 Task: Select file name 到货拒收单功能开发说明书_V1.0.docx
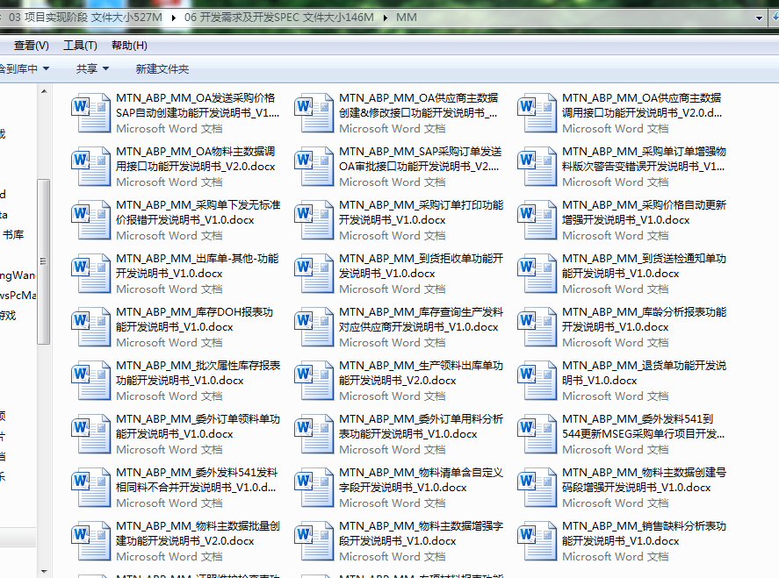click(x=421, y=266)
